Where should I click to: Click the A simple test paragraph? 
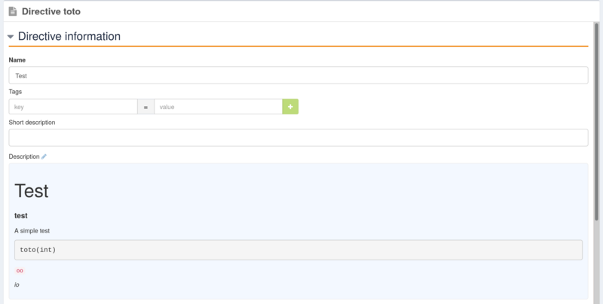[x=32, y=231]
